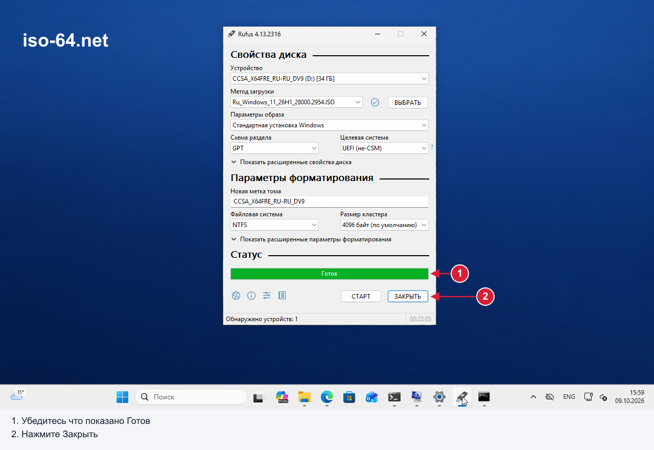654x450 pixels.
Task: Open File Explorer from the taskbar
Action: coord(305,396)
